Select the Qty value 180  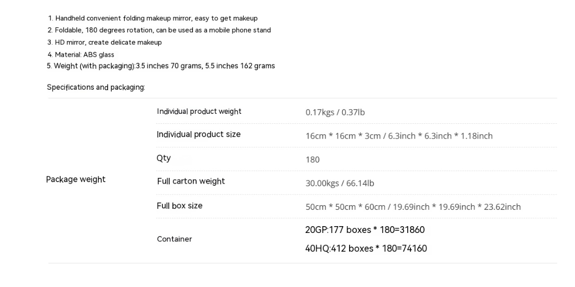312,160
